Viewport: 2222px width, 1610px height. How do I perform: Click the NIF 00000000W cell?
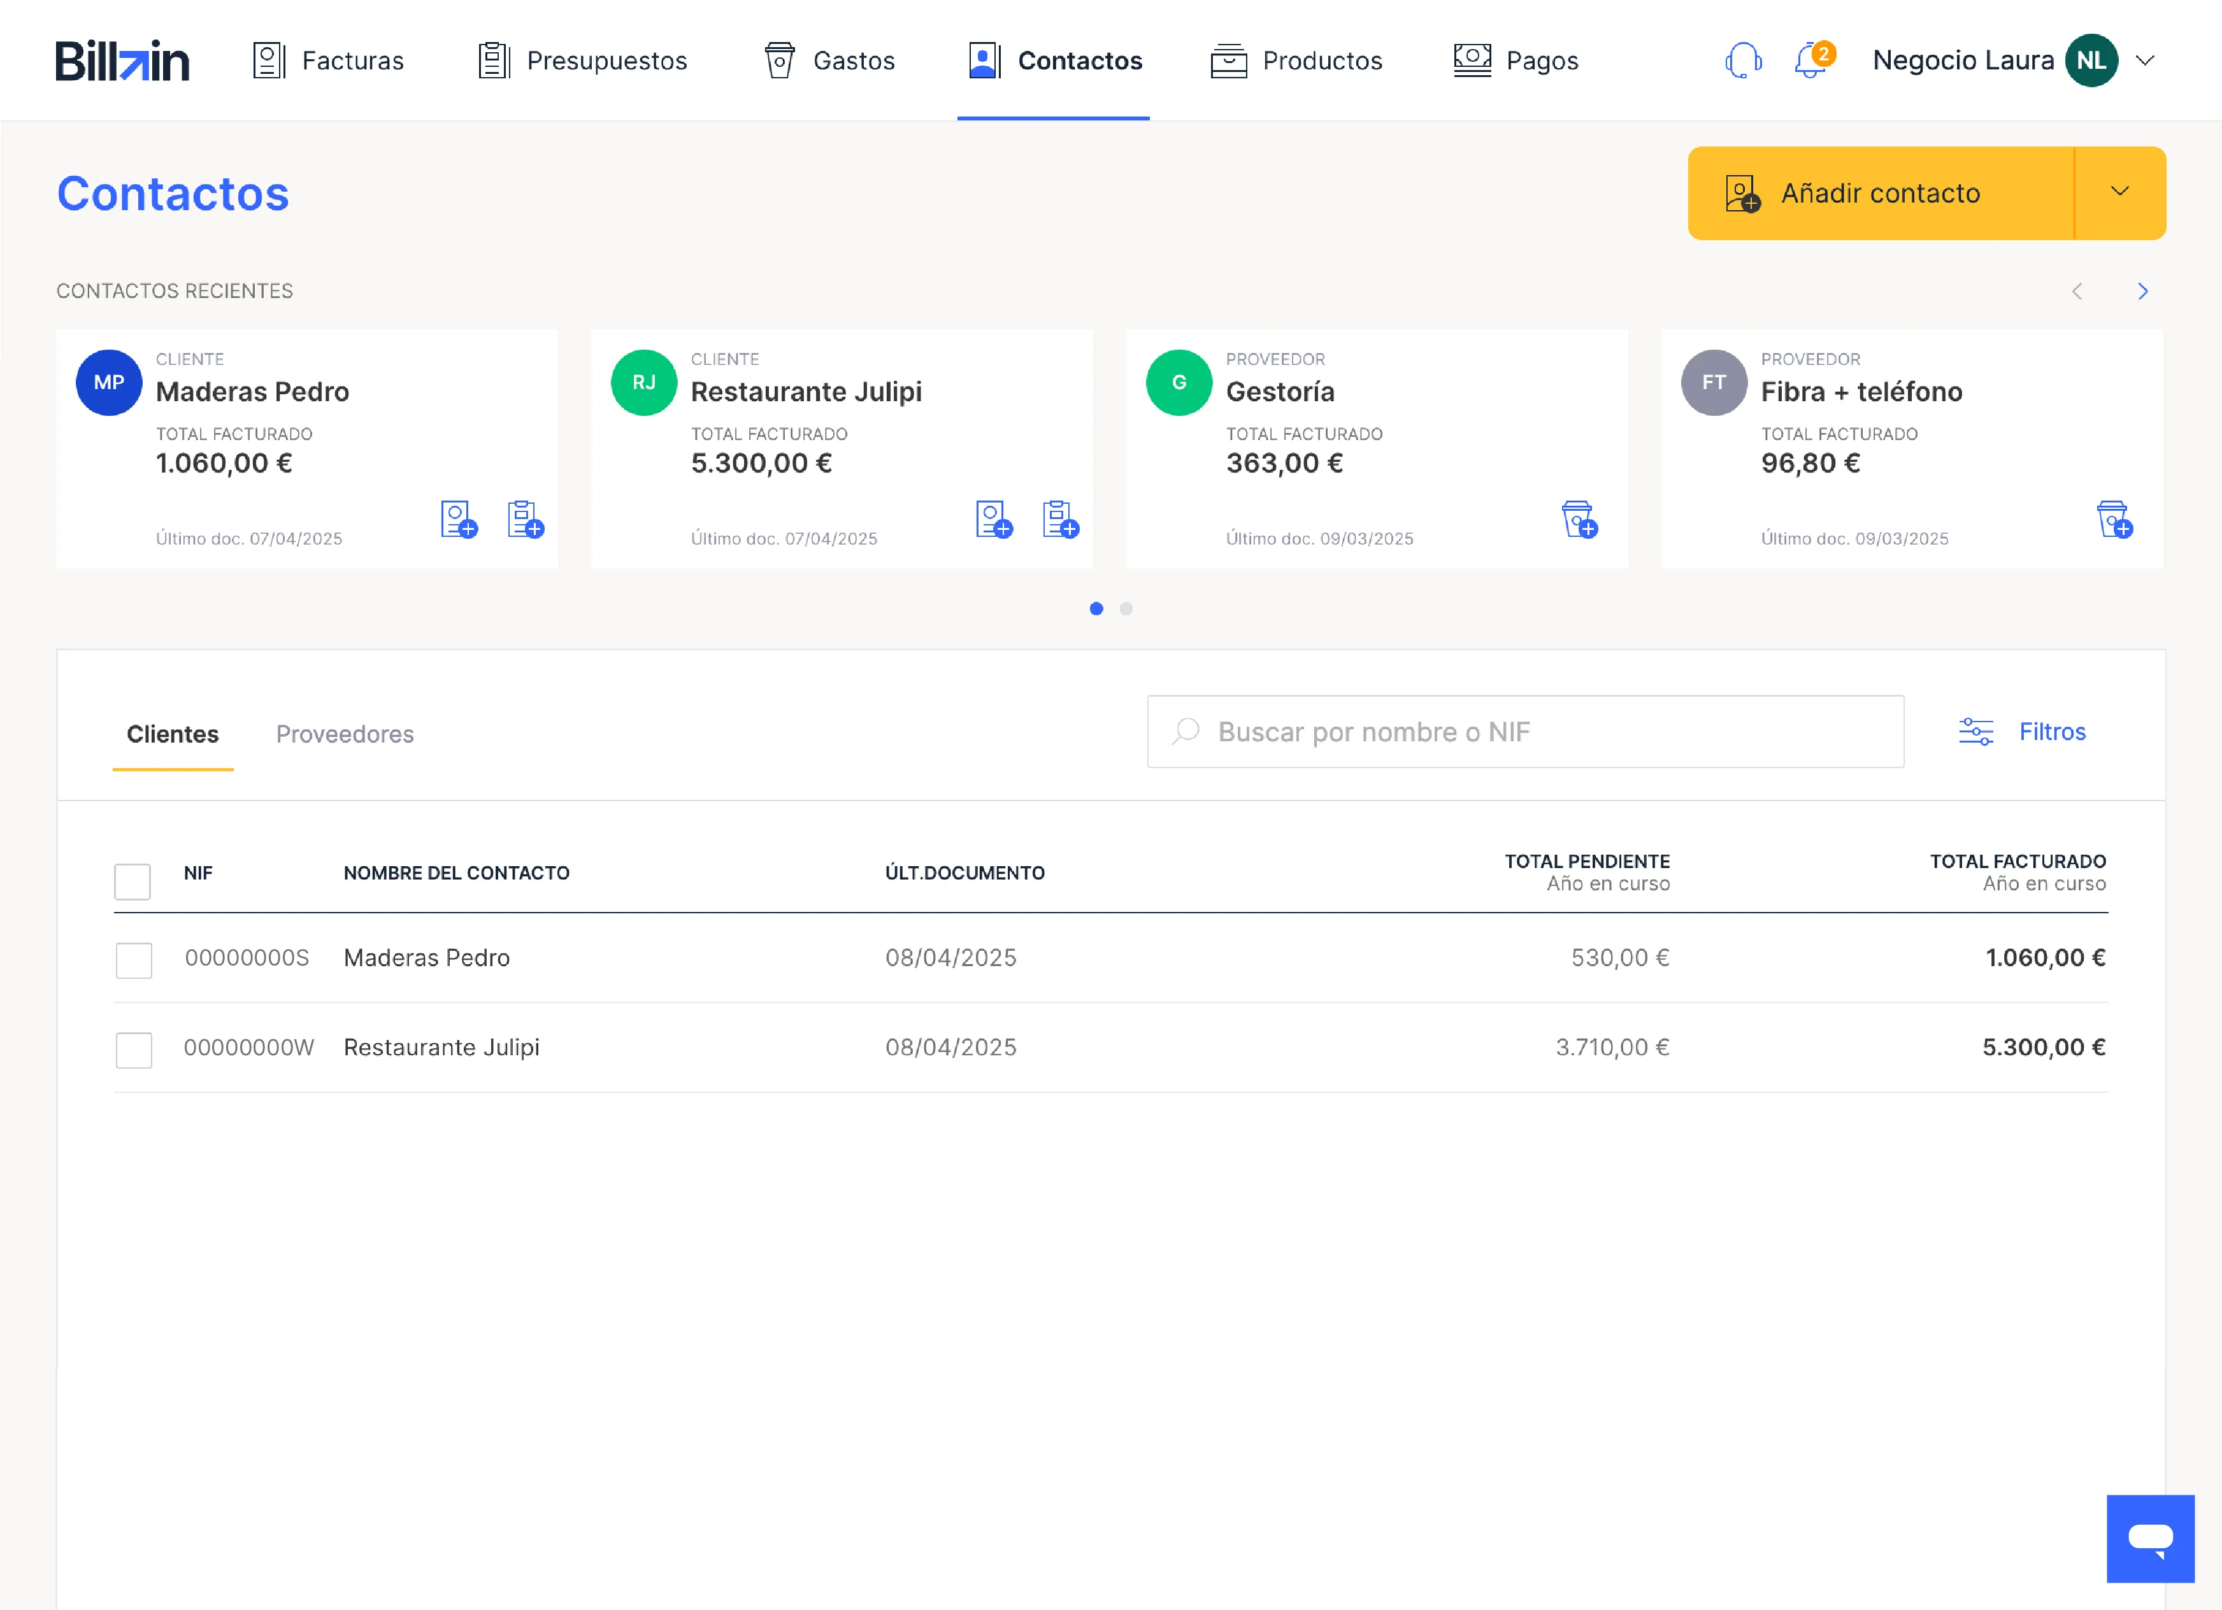pos(249,1047)
